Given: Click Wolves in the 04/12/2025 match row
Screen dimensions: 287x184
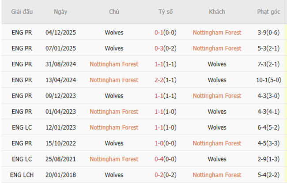Looking at the screenshot, I should tap(114, 32).
